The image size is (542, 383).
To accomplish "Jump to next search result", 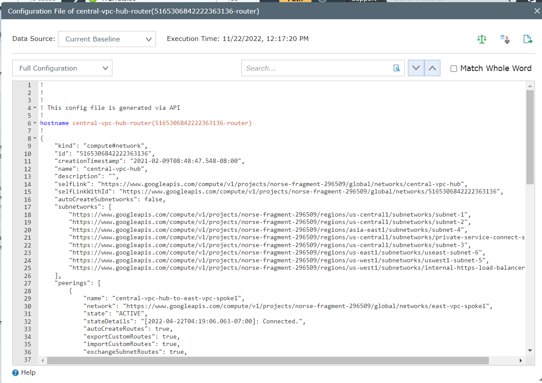I will click(416, 68).
